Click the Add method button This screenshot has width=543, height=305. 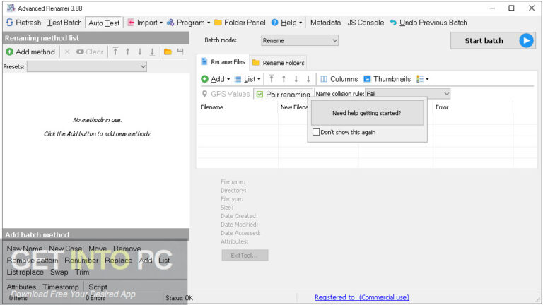[30, 52]
